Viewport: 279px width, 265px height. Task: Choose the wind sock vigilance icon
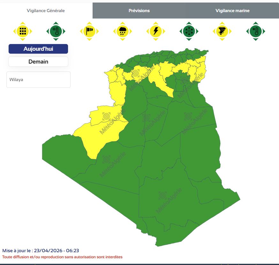coord(89,31)
